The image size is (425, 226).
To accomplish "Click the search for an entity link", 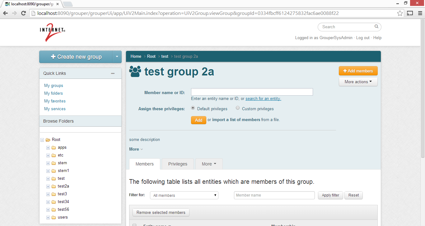I will pyautogui.click(x=263, y=98).
